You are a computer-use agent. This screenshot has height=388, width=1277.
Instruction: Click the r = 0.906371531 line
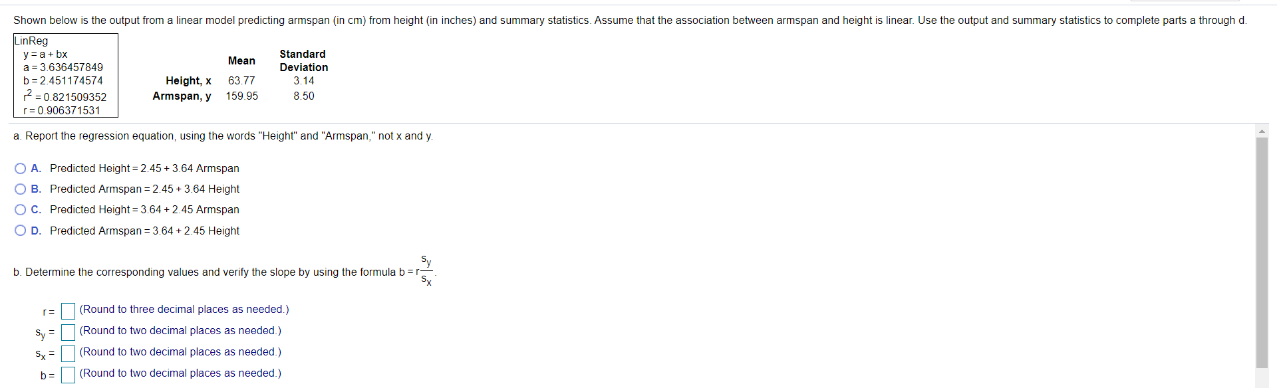(x=62, y=111)
